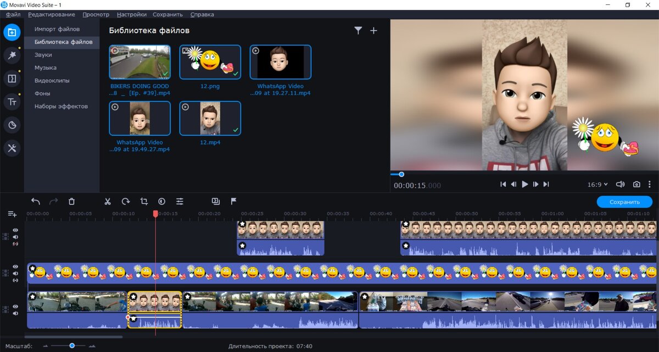The width and height of the screenshot is (659, 352).
Task: Click the timeline horizontal scrollbar
Action: 74,337
